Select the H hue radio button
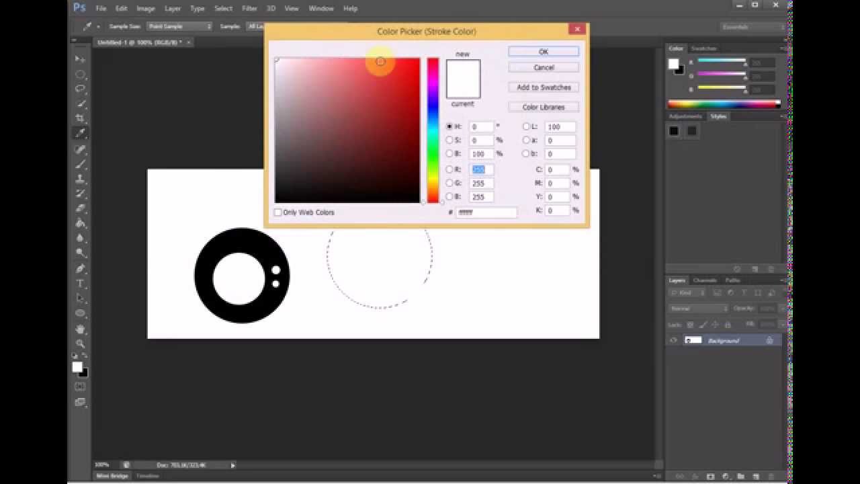Viewport: 860px width, 484px height. pyautogui.click(x=449, y=126)
